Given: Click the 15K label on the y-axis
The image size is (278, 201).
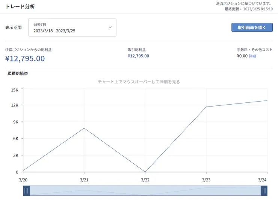Looking at the screenshot, I should 15,90.
